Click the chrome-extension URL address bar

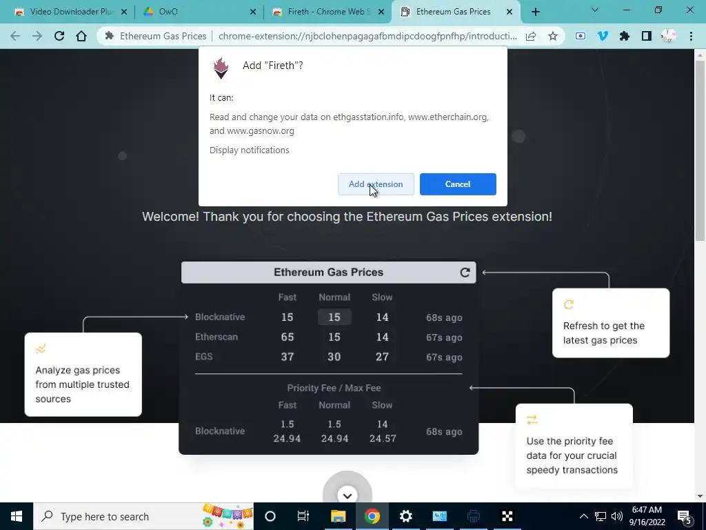click(x=367, y=36)
